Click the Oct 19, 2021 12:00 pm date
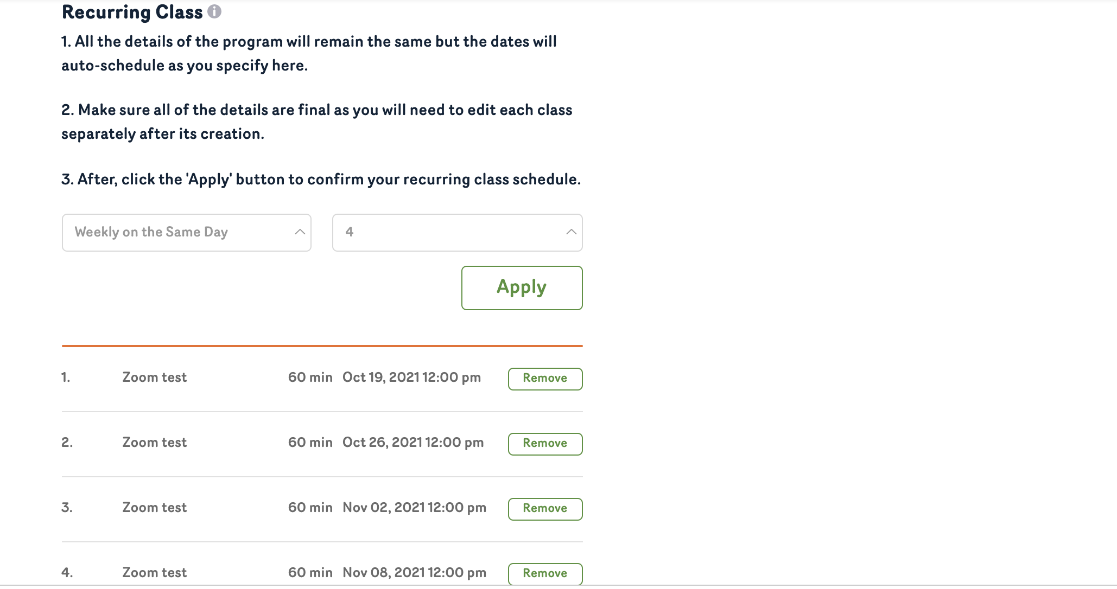Image resolution: width=1117 pixels, height=589 pixels. pos(411,377)
